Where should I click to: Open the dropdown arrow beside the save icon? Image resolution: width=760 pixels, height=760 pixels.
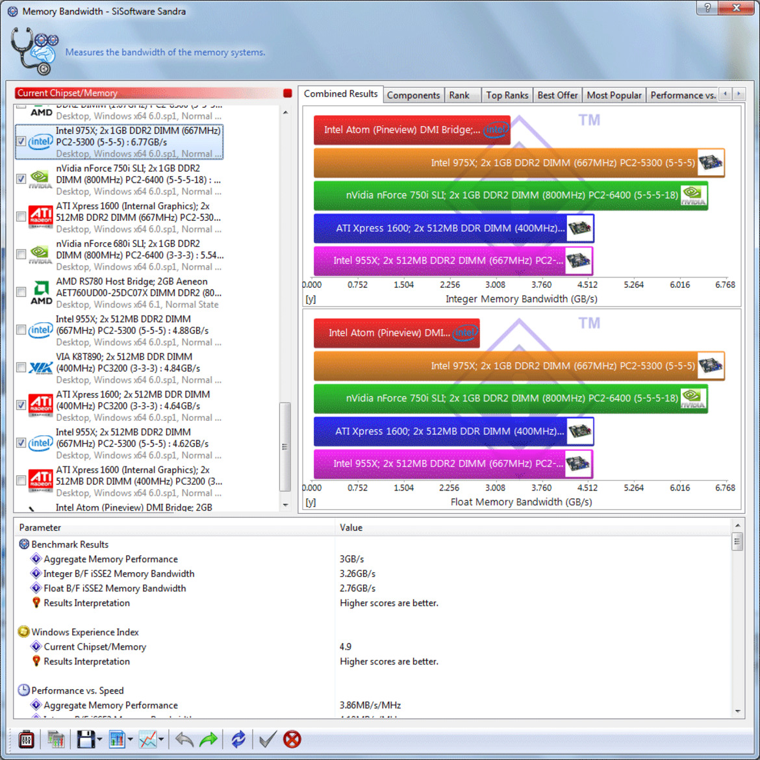pyautogui.click(x=99, y=740)
